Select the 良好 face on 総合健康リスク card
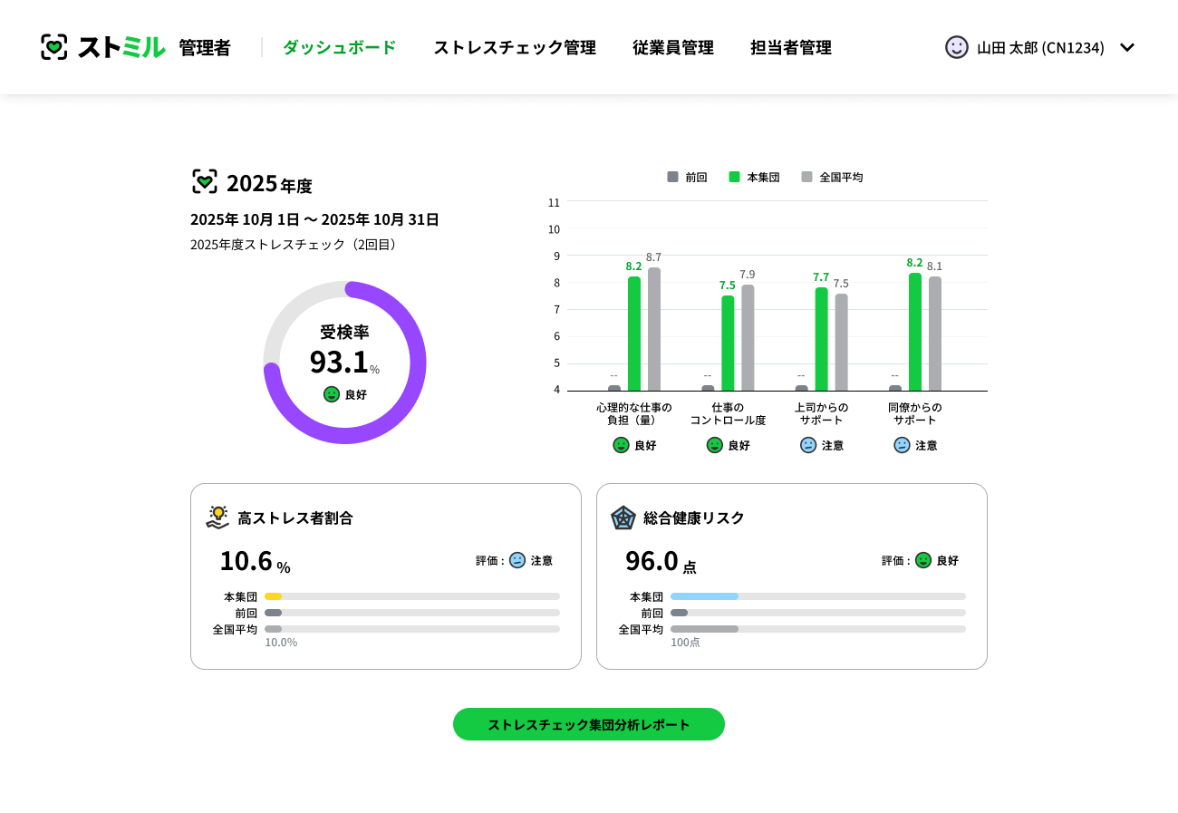Viewport: 1178px width, 813px height. 923,560
